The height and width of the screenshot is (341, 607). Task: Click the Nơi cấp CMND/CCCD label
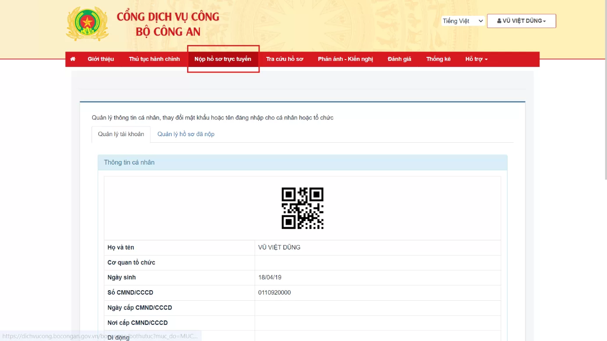pos(138,323)
